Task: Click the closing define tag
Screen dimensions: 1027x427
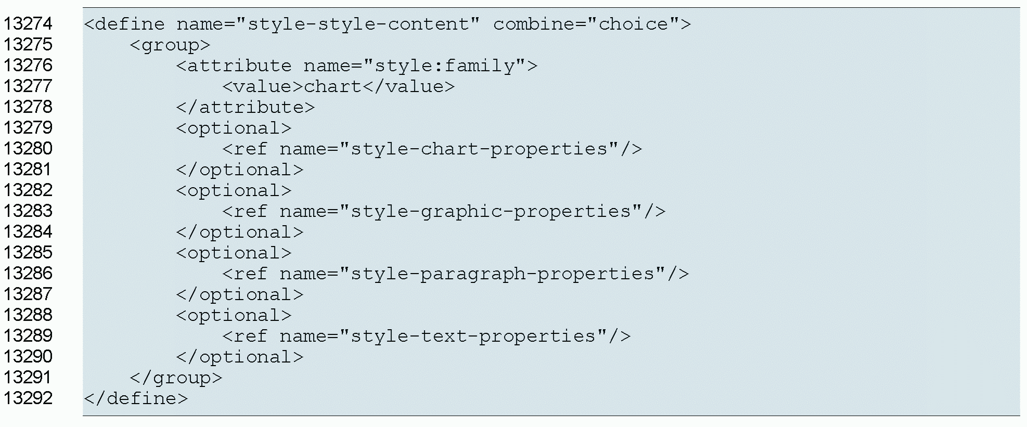Action: (136, 398)
